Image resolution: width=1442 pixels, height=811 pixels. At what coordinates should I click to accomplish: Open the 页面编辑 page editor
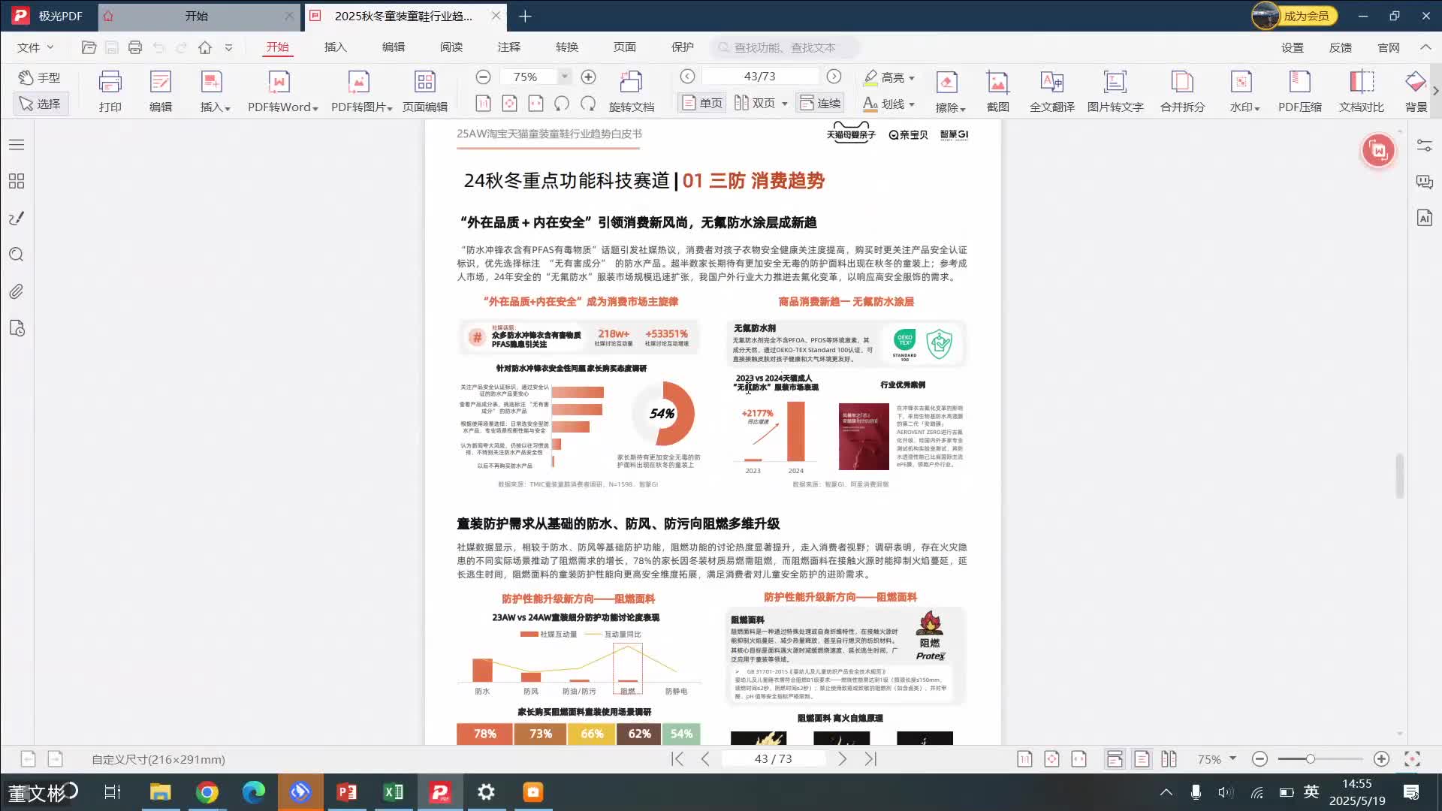(425, 90)
